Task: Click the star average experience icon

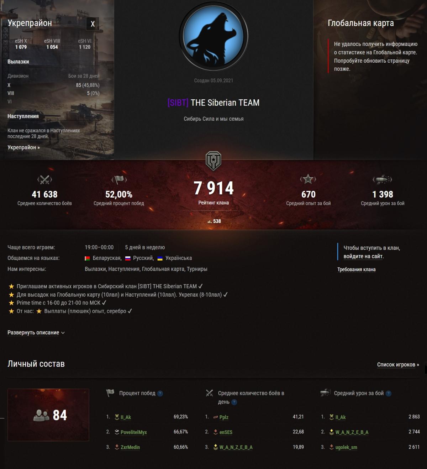Action: click(x=308, y=179)
